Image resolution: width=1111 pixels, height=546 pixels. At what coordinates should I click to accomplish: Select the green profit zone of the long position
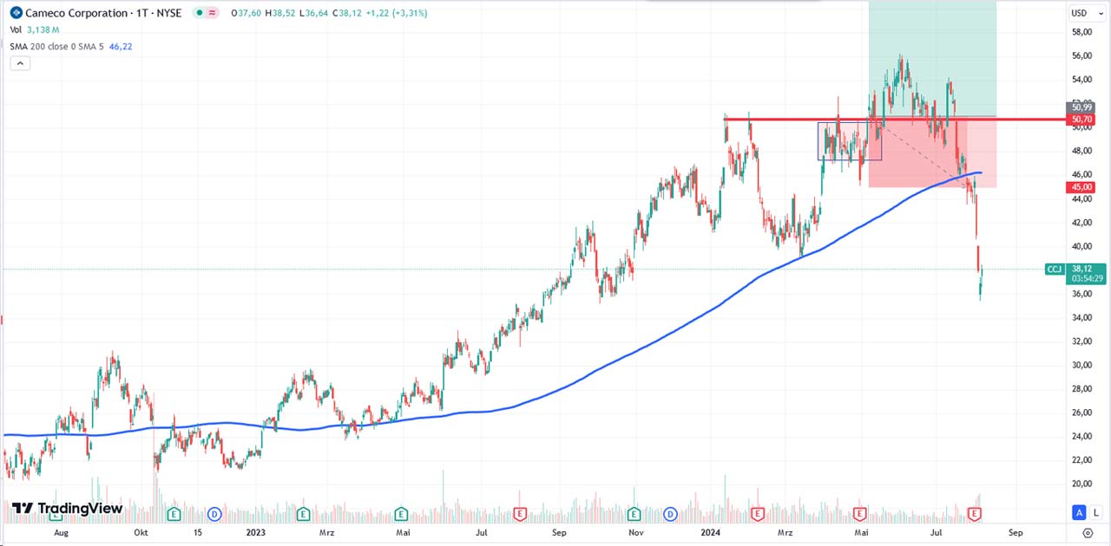tap(932, 58)
